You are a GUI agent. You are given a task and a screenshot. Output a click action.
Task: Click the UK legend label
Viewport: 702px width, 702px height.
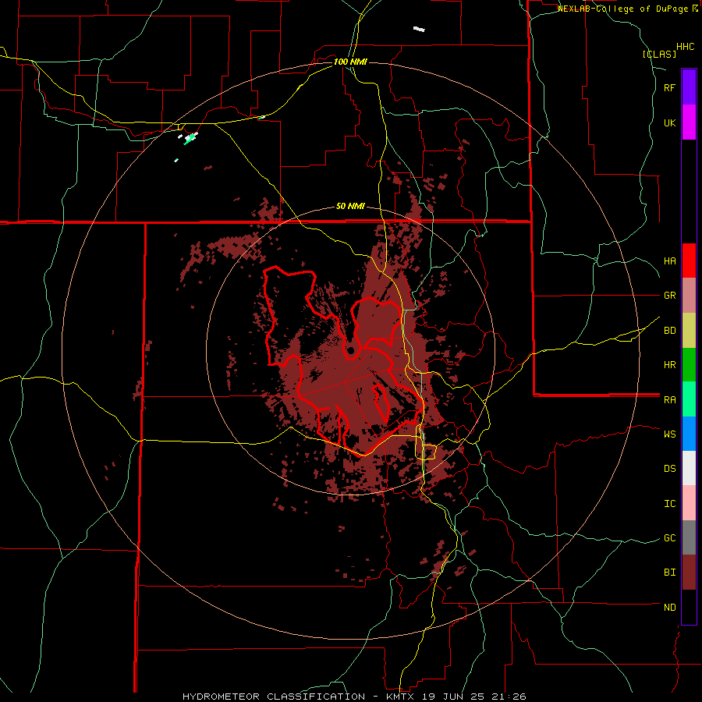(670, 122)
